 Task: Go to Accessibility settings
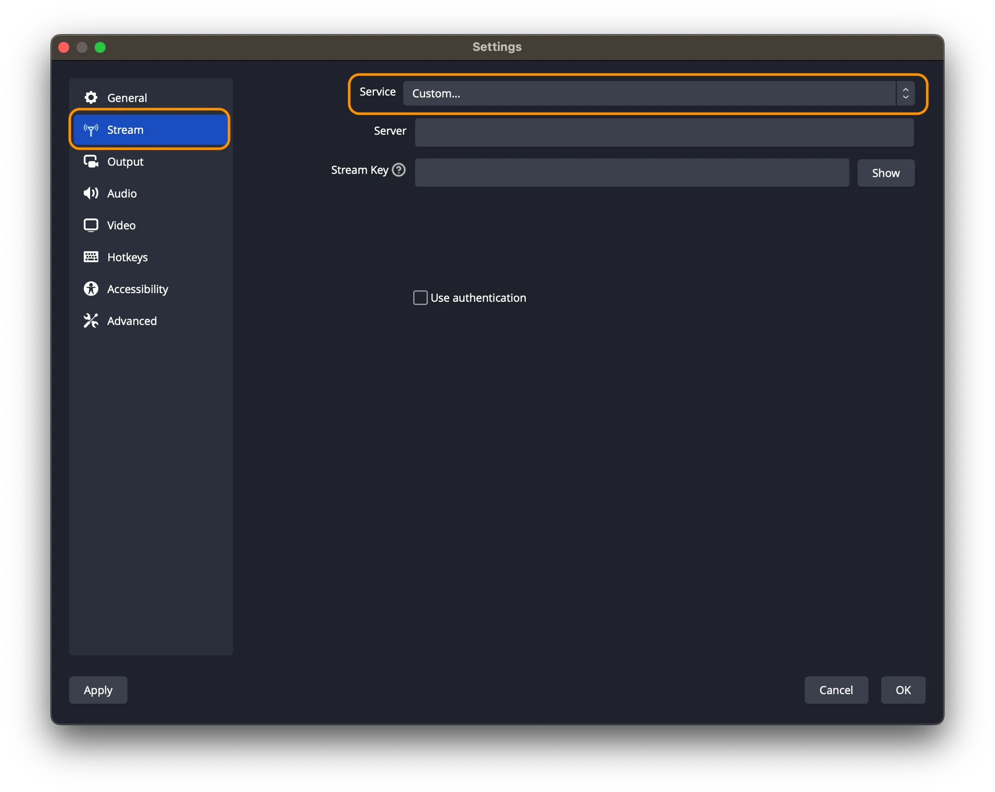click(x=151, y=289)
